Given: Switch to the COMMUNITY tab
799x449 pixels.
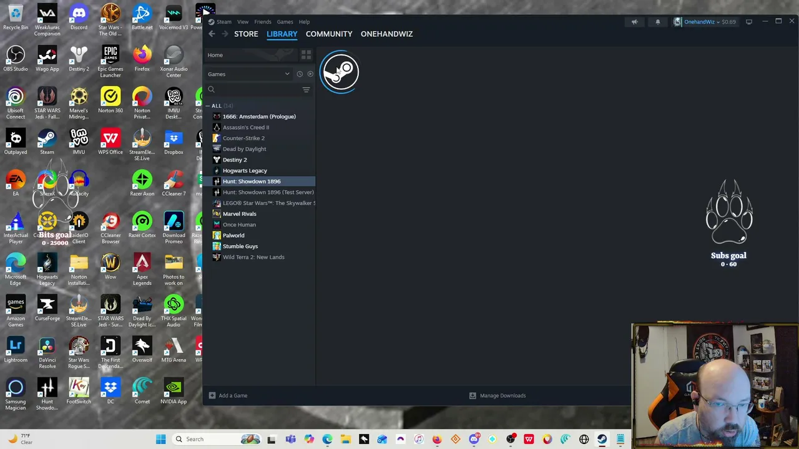Looking at the screenshot, I should (x=329, y=34).
